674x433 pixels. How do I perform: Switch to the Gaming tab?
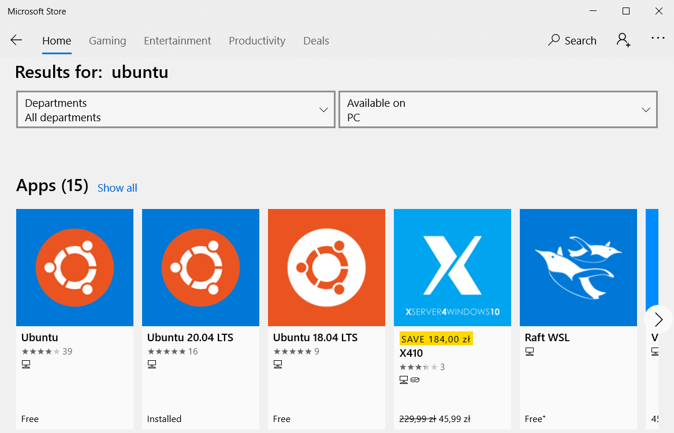point(107,41)
